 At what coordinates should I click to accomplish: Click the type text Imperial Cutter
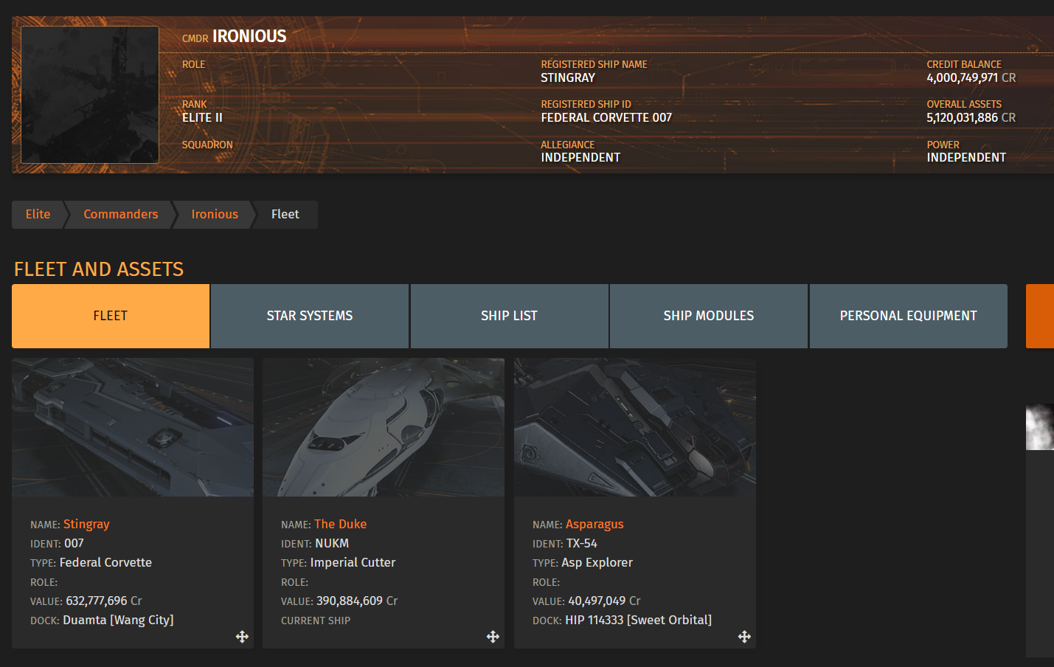pos(353,562)
